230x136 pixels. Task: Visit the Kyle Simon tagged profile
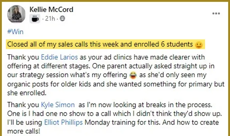point(58,105)
